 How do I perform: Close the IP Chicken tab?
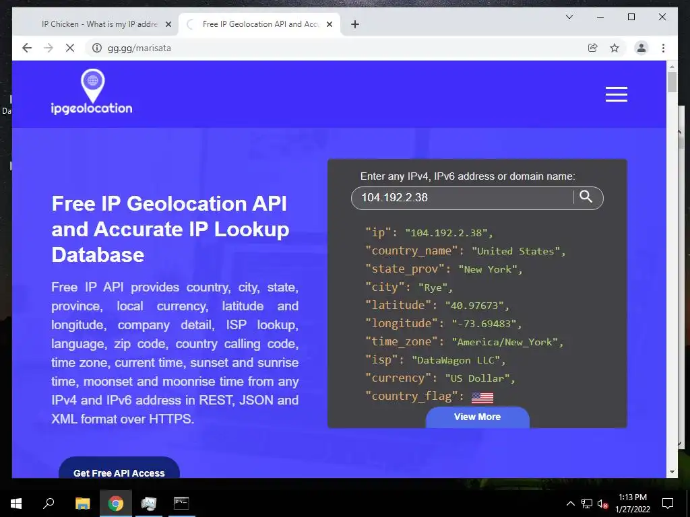(168, 24)
